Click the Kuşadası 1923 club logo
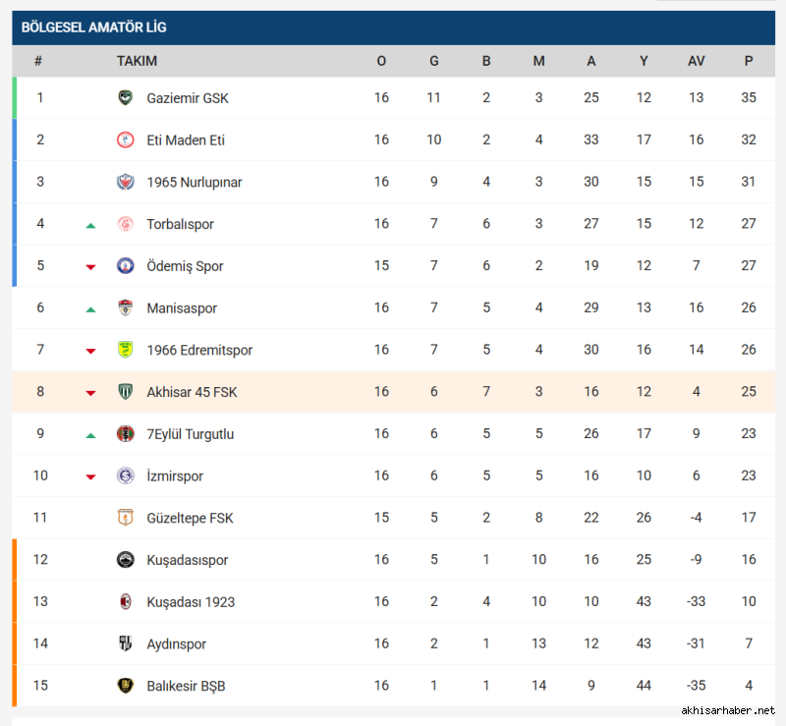Image resolution: width=786 pixels, height=726 pixels. click(x=125, y=602)
